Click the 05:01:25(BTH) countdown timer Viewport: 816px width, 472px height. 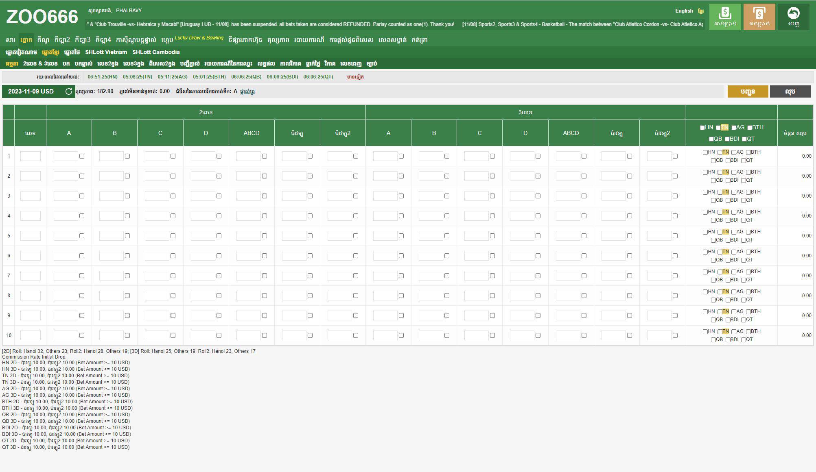(209, 77)
